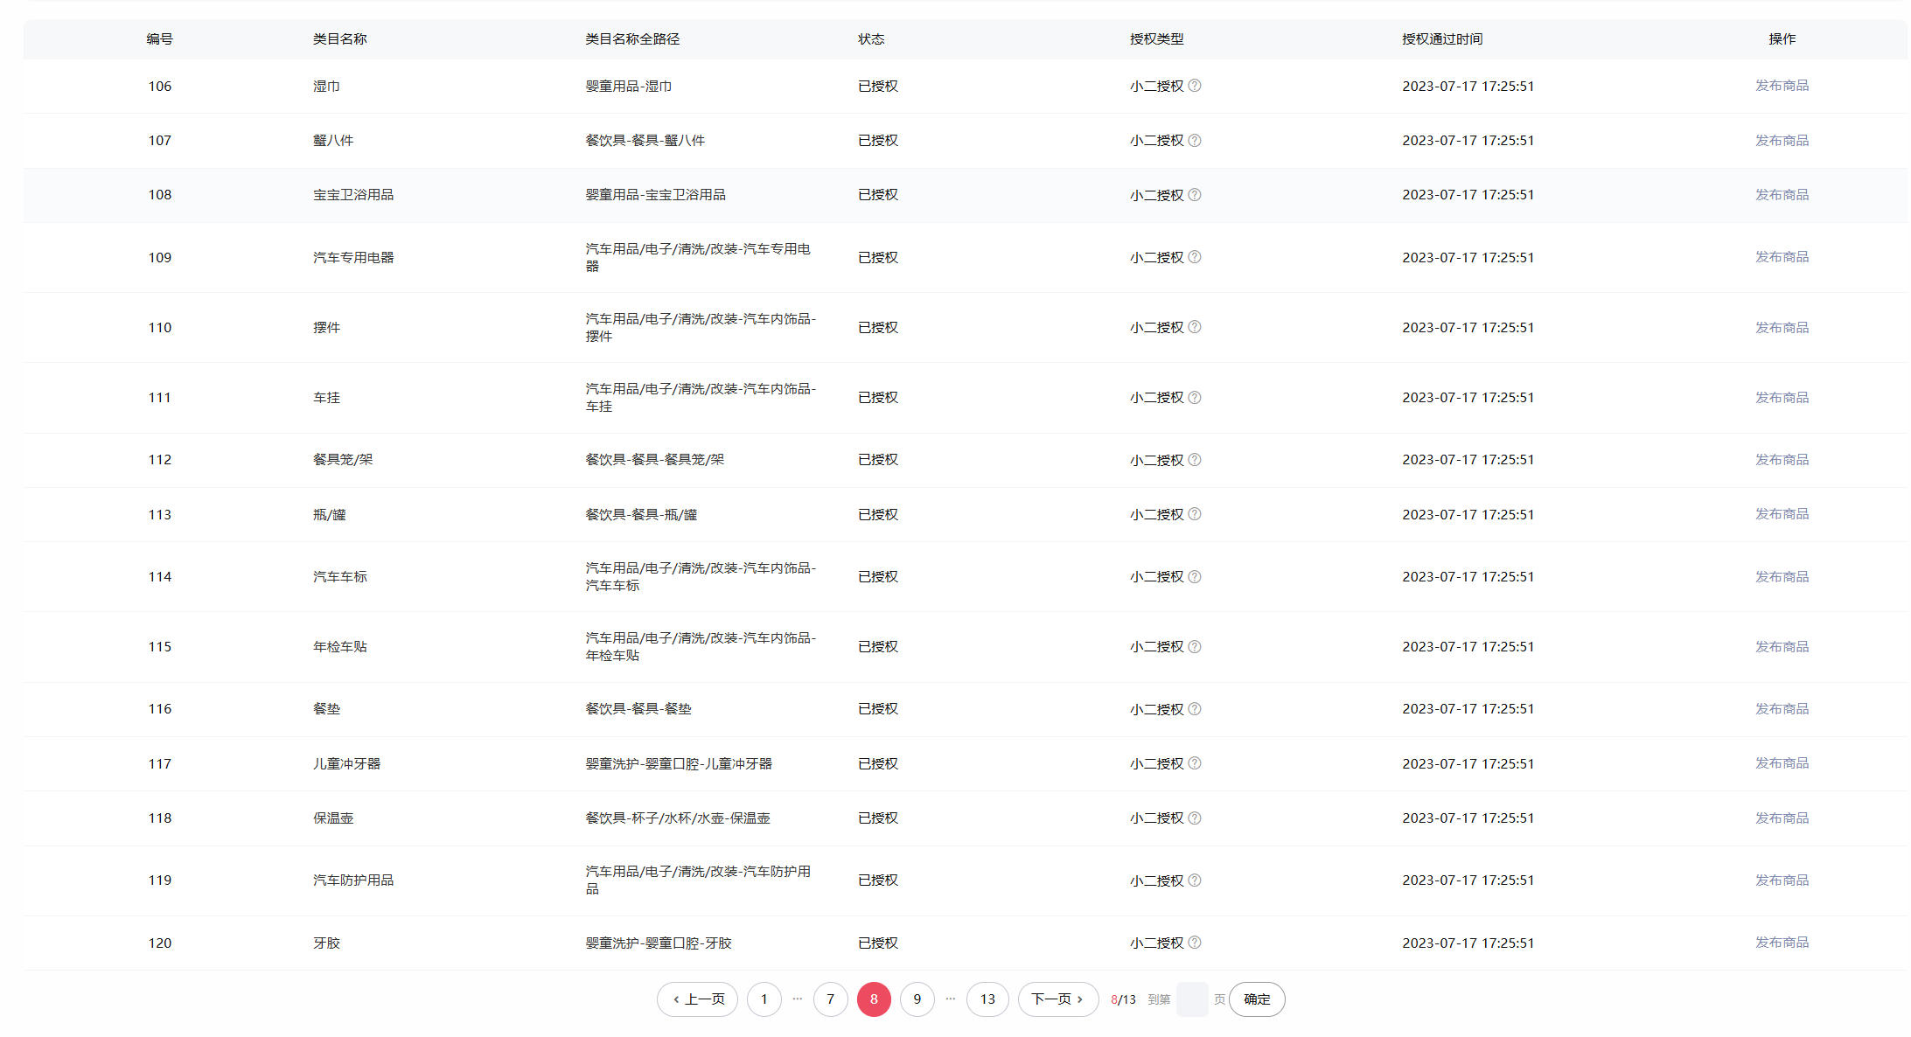Click question-mark icon for 车挂 row
Viewport: 1911px width, 1037px height.
1195,398
